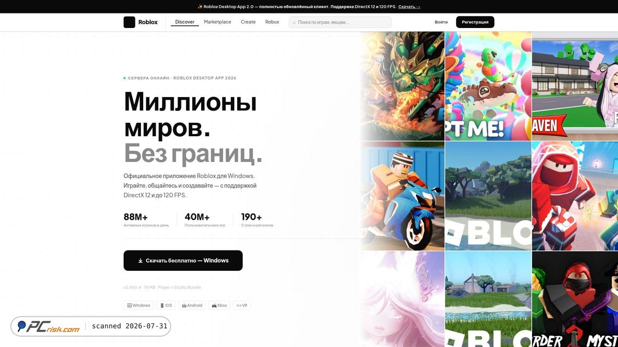Focus the game search field

coord(340,22)
